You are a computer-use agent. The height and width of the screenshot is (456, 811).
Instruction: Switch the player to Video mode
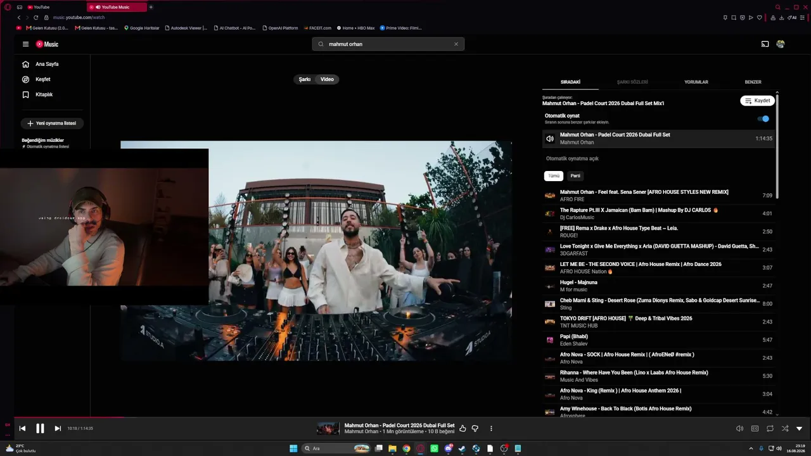point(327,79)
